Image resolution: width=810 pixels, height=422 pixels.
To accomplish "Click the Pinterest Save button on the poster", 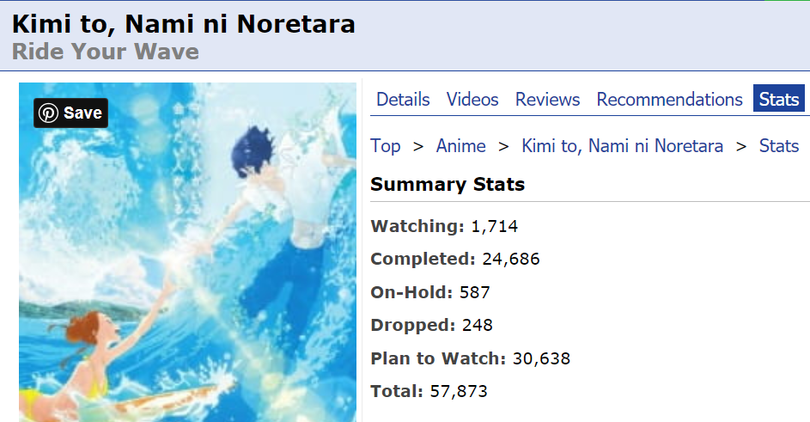I will [x=70, y=113].
